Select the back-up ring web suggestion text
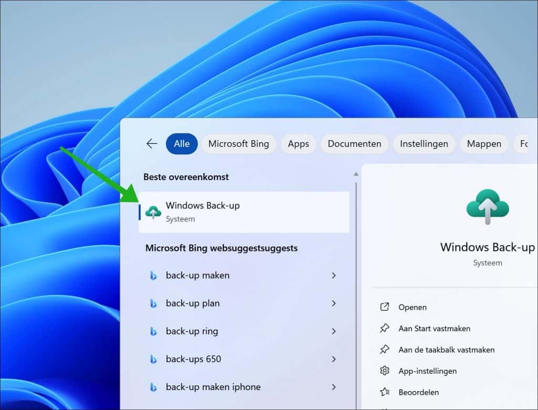The width and height of the screenshot is (538, 410). point(192,331)
